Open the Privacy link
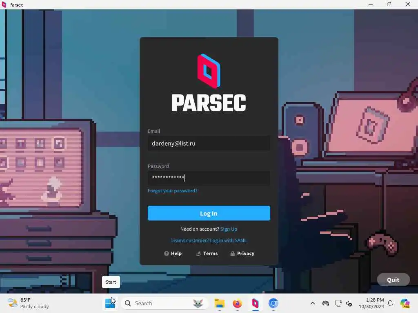The height and width of the screenshot is (313, 418). [242, 253]
